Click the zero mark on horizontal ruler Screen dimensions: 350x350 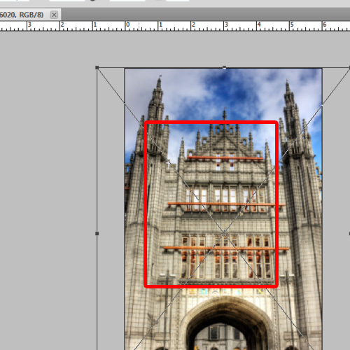tap(128, 24)
